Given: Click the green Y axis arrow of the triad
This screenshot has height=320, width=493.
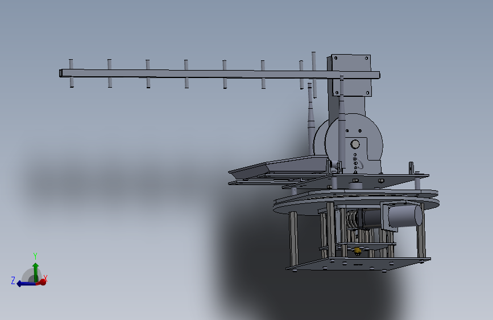Looking at the screenshot, I should pos(35,272).
